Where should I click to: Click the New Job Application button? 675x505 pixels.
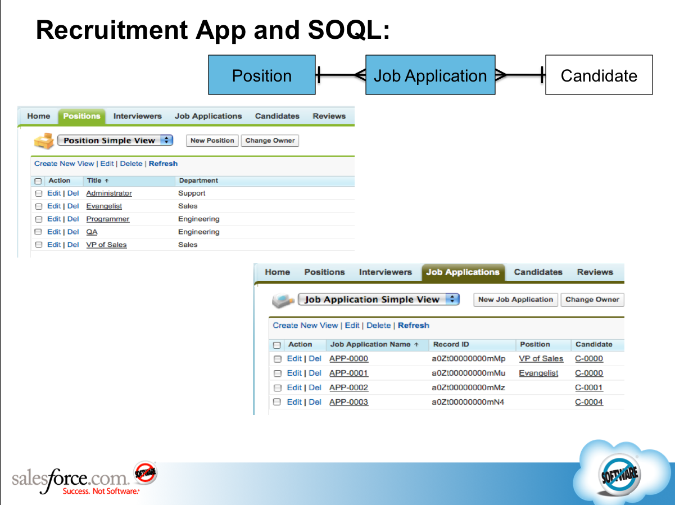pyautogui.click(x=515, y=300)
